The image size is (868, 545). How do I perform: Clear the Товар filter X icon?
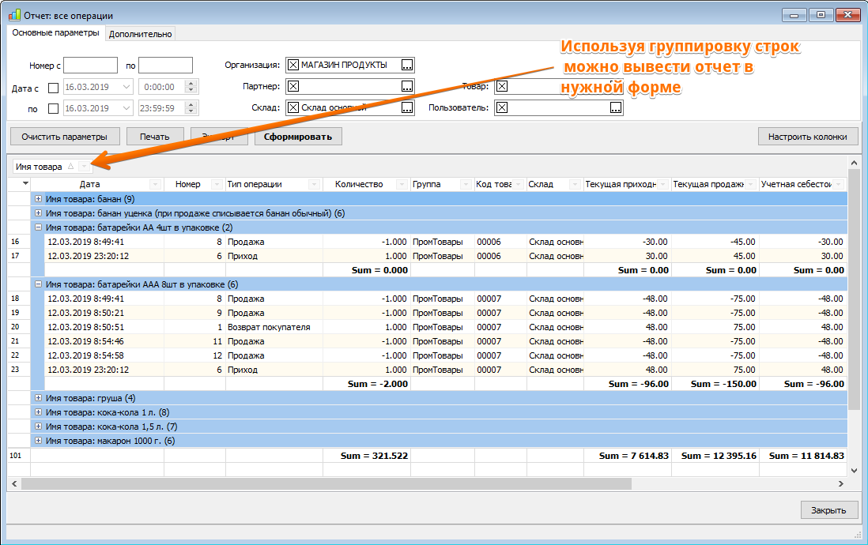(x=501, y=86)
